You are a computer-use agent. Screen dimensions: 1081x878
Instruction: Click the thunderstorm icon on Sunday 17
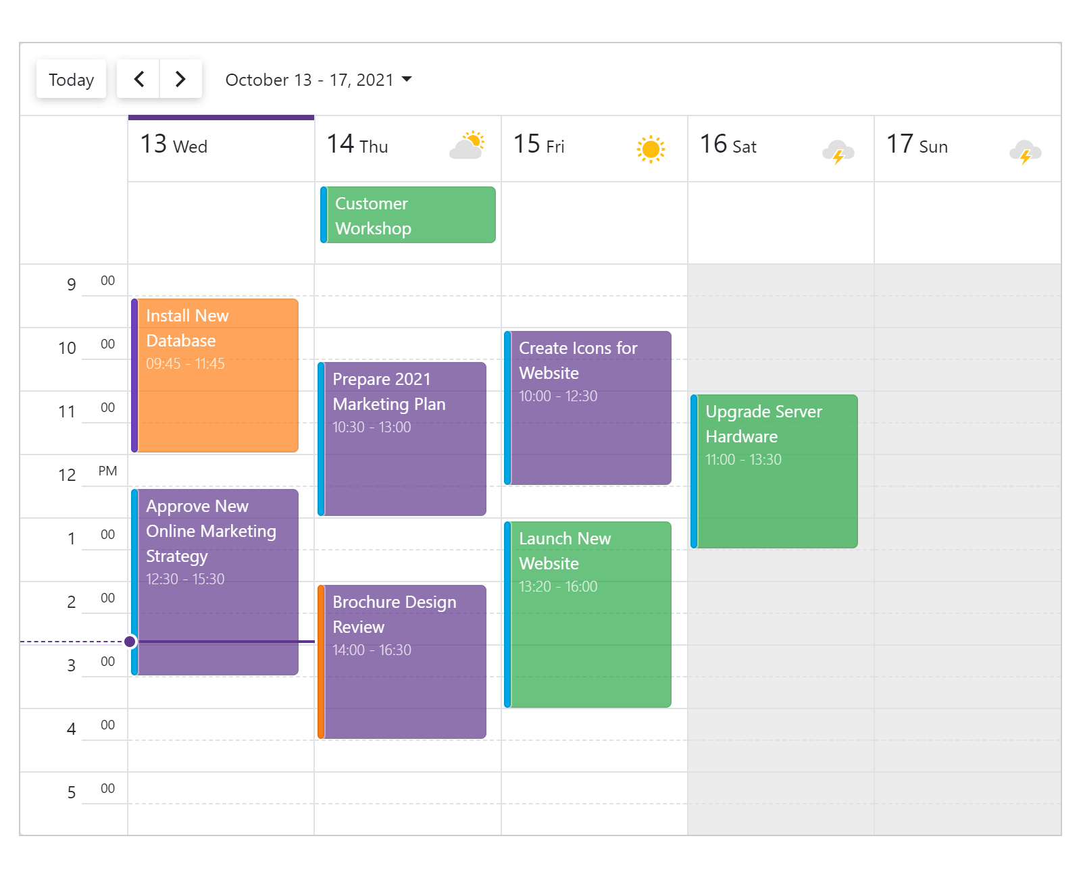(1025, 151)
